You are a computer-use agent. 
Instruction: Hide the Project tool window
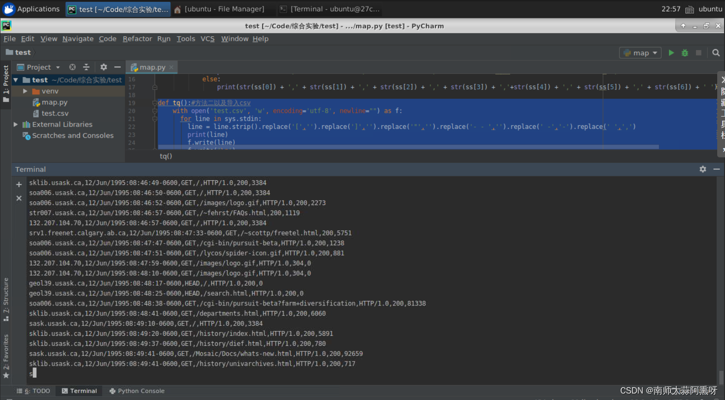(118, 67)
